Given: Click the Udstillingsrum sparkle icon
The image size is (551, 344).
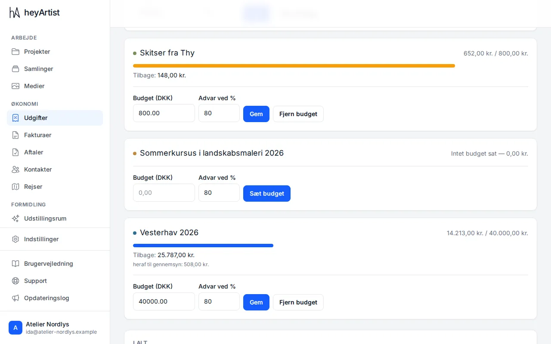Looking at the screenshot, I should [x=15, y=218].
